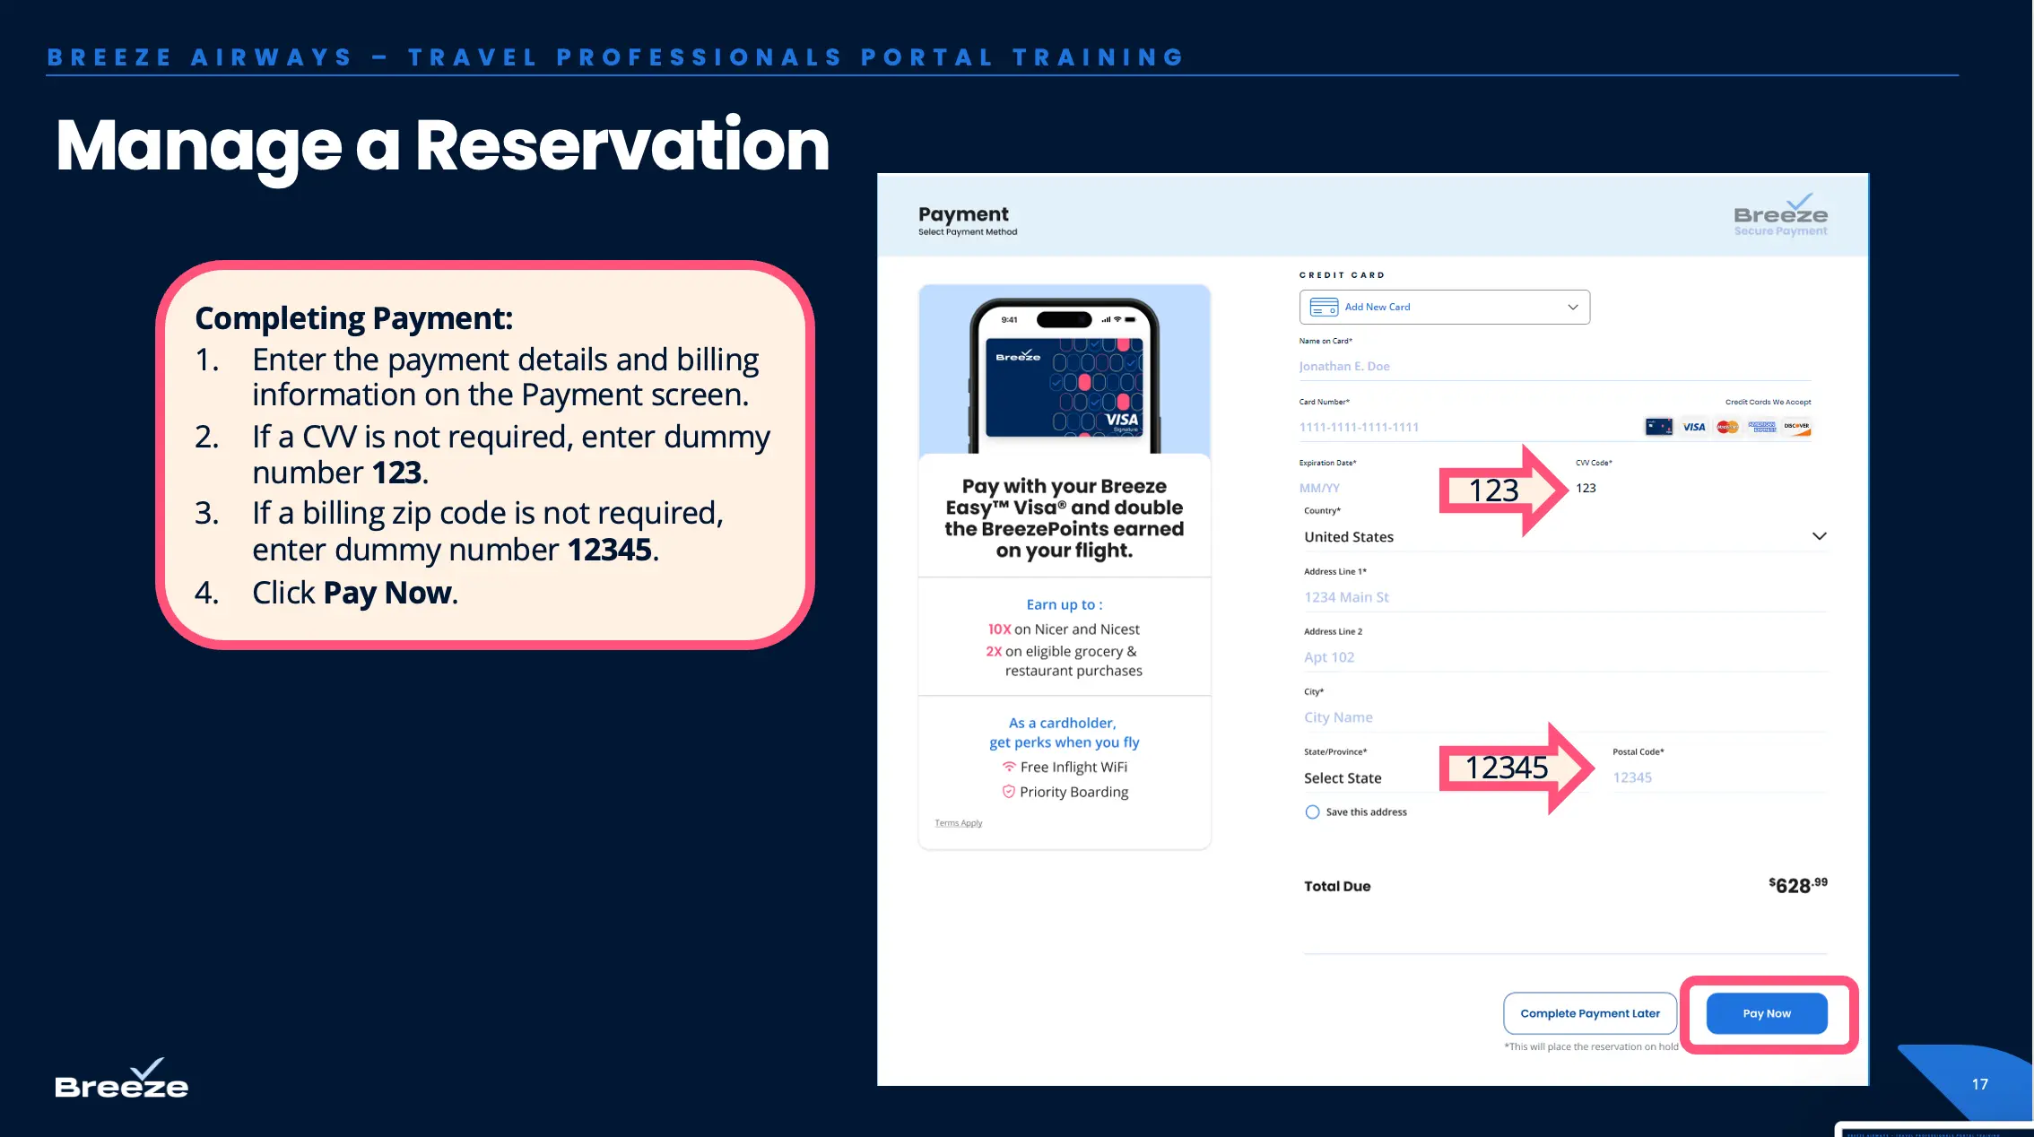The height and width of the screenshot is (1137, 2034).
Task: Click the 'Earn up to :' text
Action: tap(1065, 604)
